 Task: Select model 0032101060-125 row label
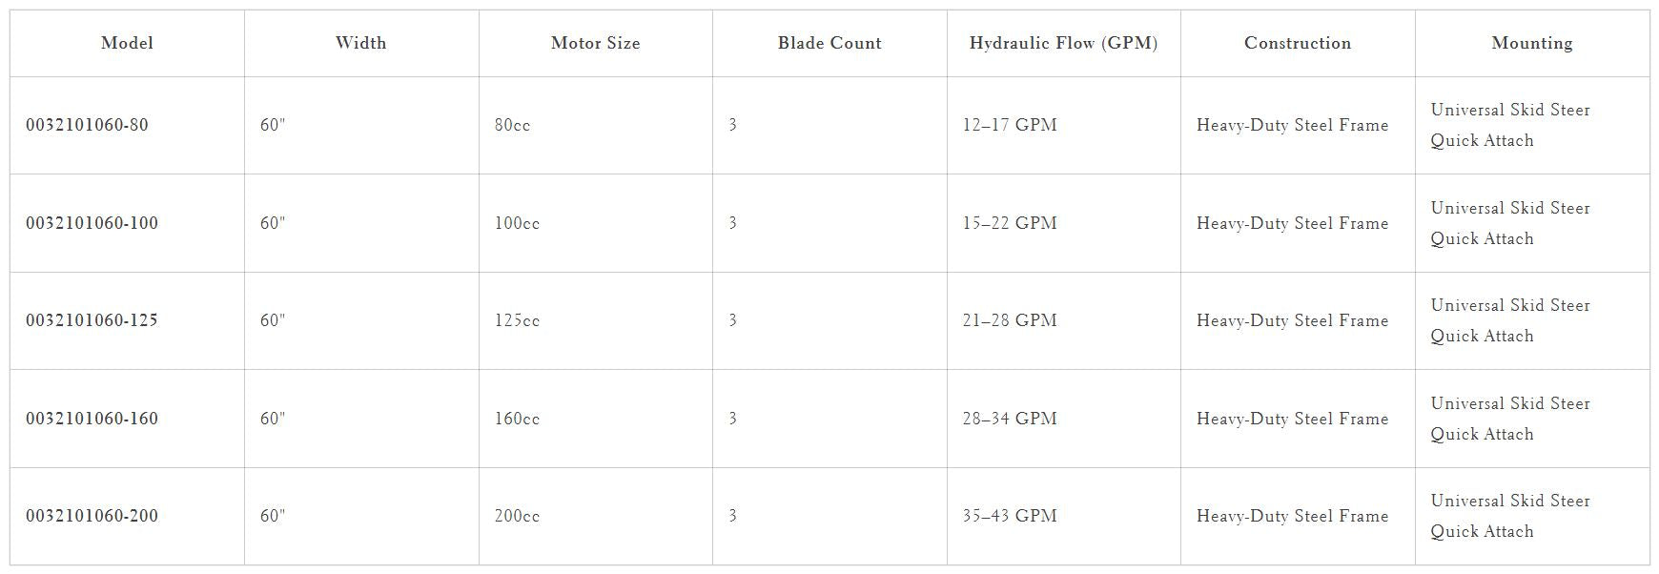click(92, 320)
